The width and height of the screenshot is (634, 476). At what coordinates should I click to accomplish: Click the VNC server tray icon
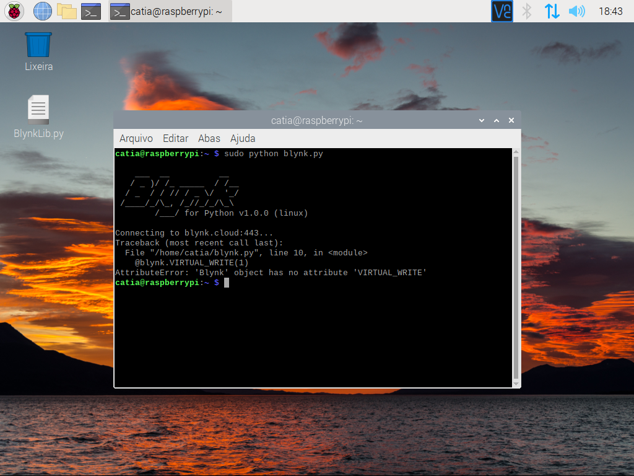(502, 11)
